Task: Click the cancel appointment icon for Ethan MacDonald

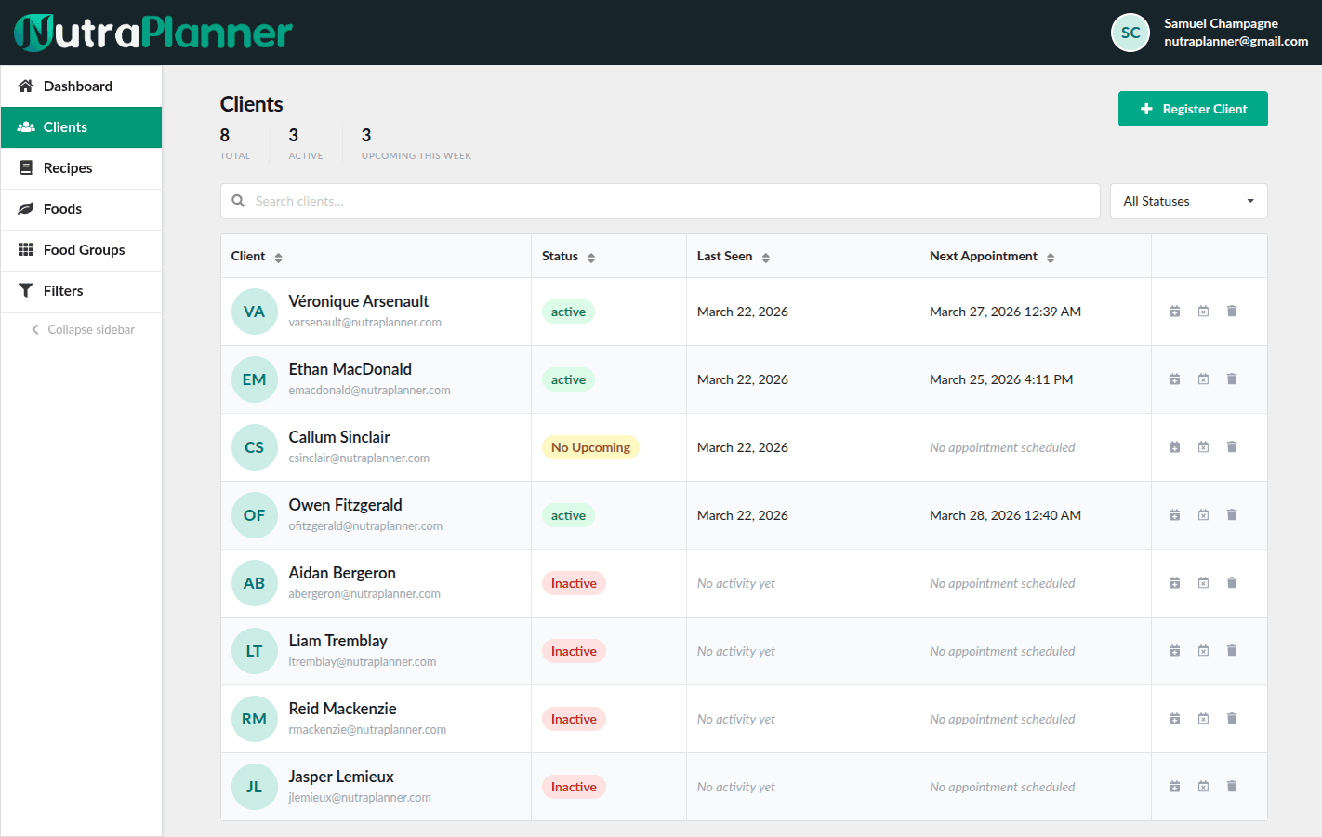Action: click(x=1203, y=379)
